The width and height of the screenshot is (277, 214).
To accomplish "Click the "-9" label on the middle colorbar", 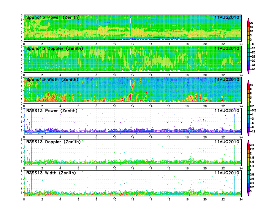I will pyautogui.click(x=252, y=127).
